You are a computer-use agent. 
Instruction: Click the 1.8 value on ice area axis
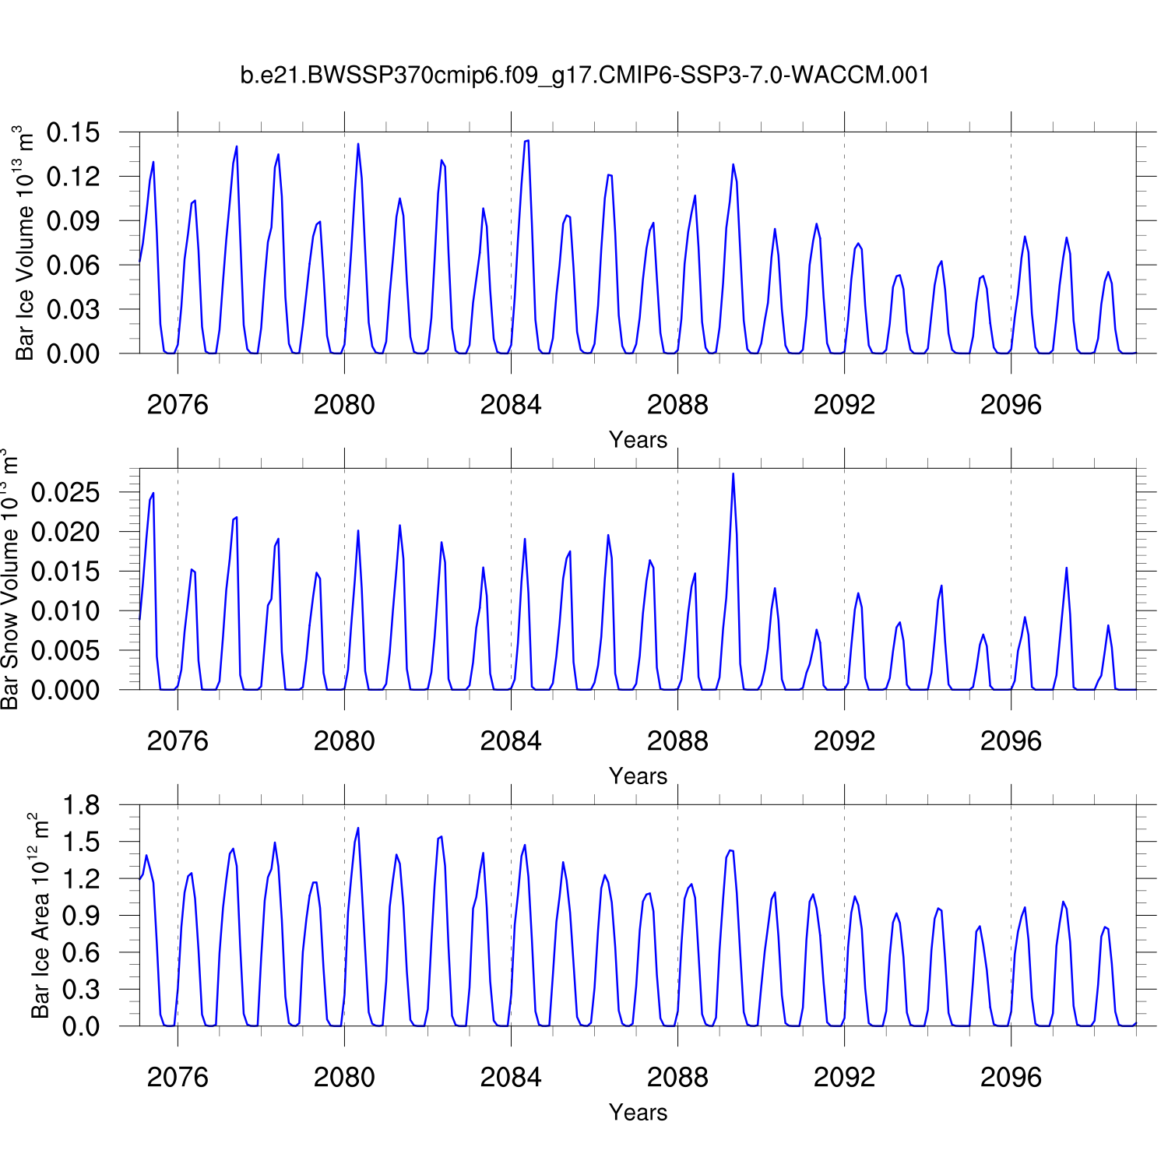click(x=81, y=806)
